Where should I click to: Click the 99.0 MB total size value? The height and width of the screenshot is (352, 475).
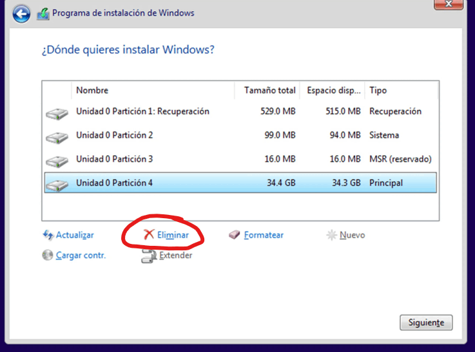pos(280,135)
